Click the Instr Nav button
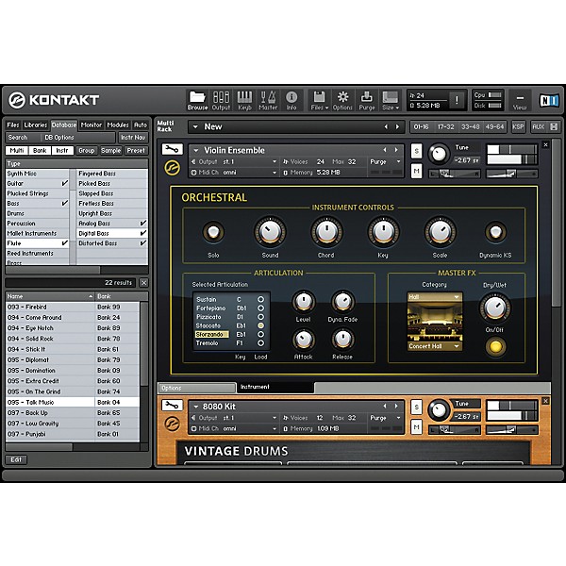The height and width of the screenshot is (566, 566). [133, 138]
